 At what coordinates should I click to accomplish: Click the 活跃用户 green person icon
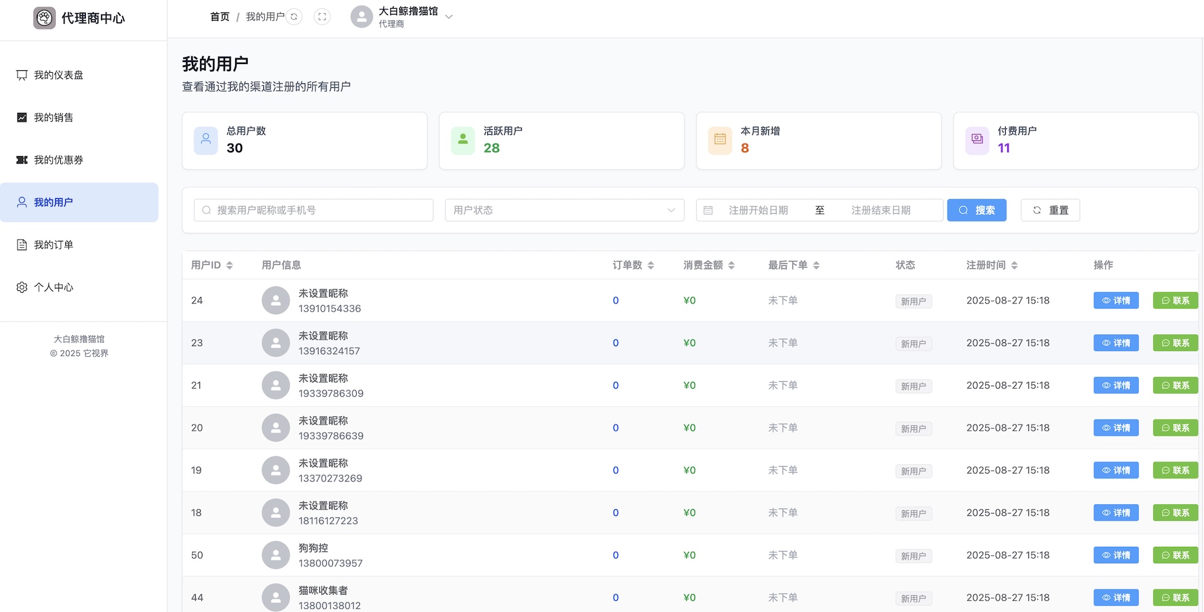pyautogui.click(x=463, y=140)
